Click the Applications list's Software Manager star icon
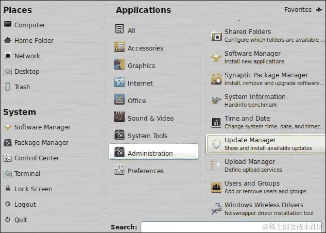Viewport: 326px width, 233px height. click(x=216, y=57)
